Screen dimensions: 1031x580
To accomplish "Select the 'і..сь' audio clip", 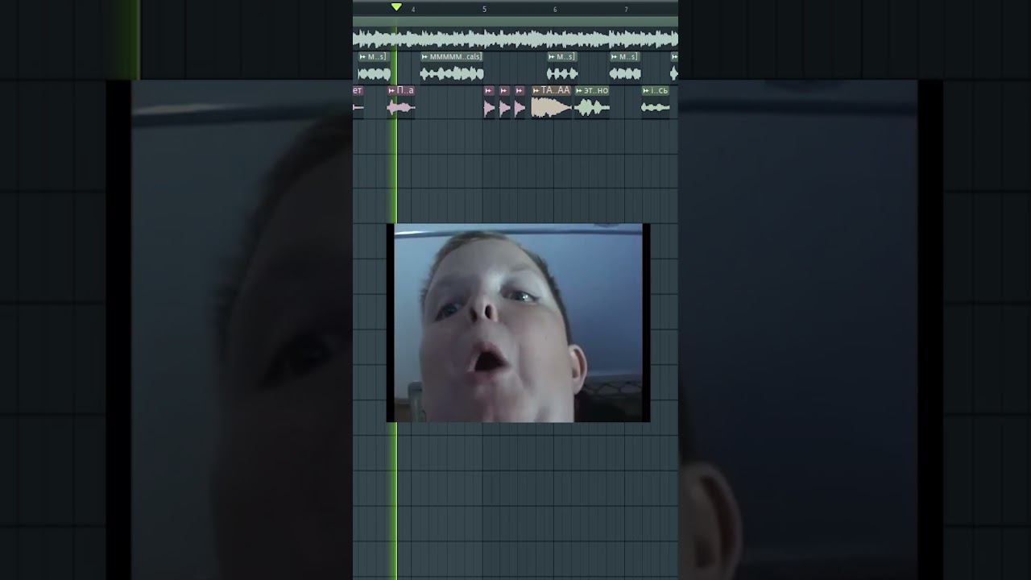I will (656, 101).
